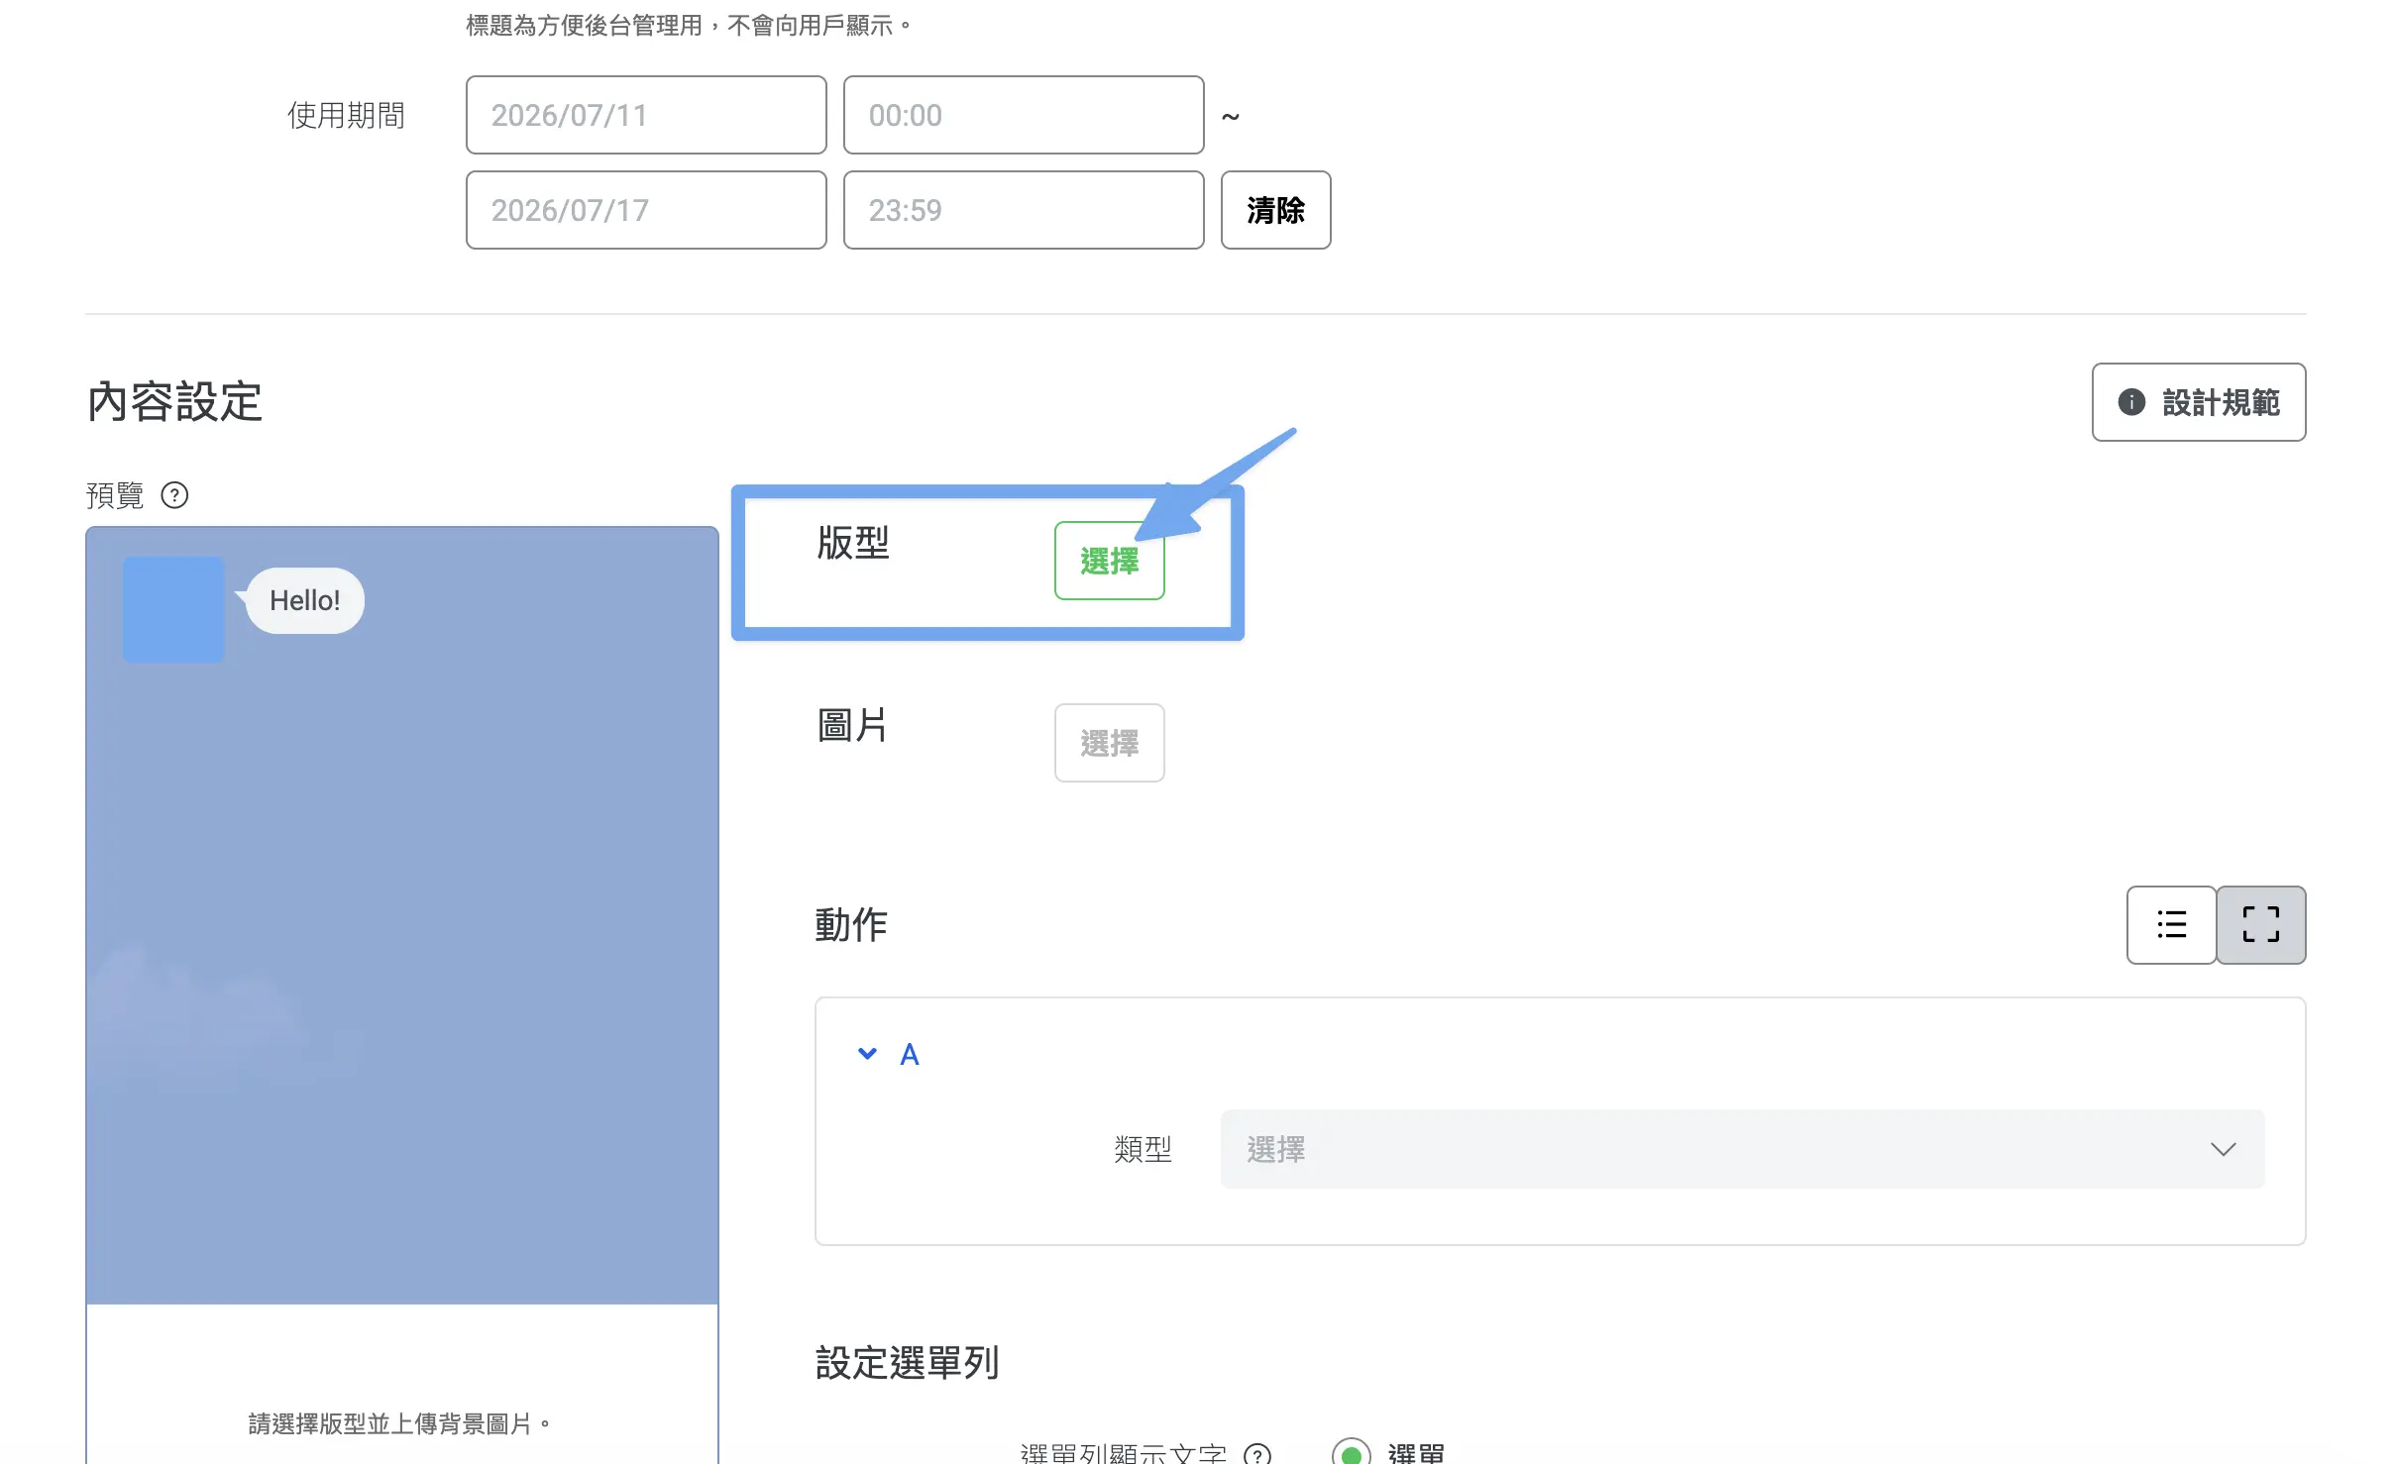Clear the usage period with 清除
The height and width of the screenshot is (1464, 2396).
click(1275, 210)
